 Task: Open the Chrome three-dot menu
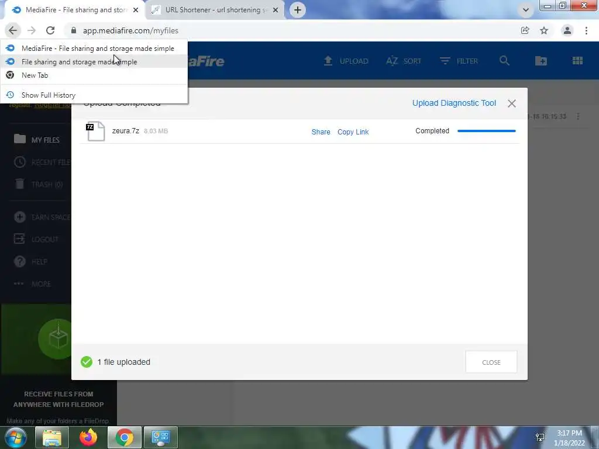586,30
